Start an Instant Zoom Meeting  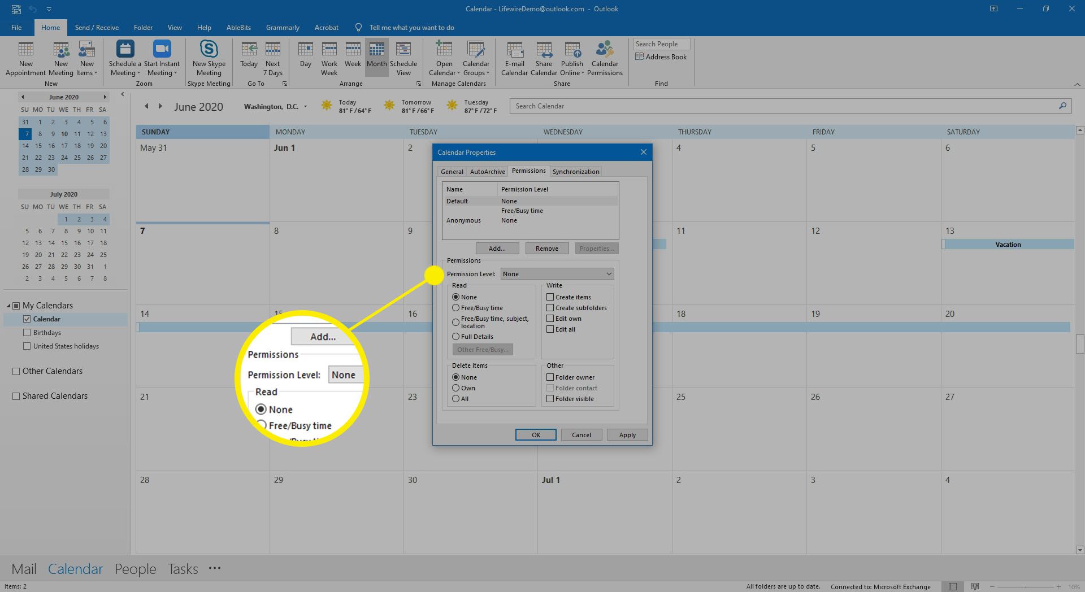(162, 58)
